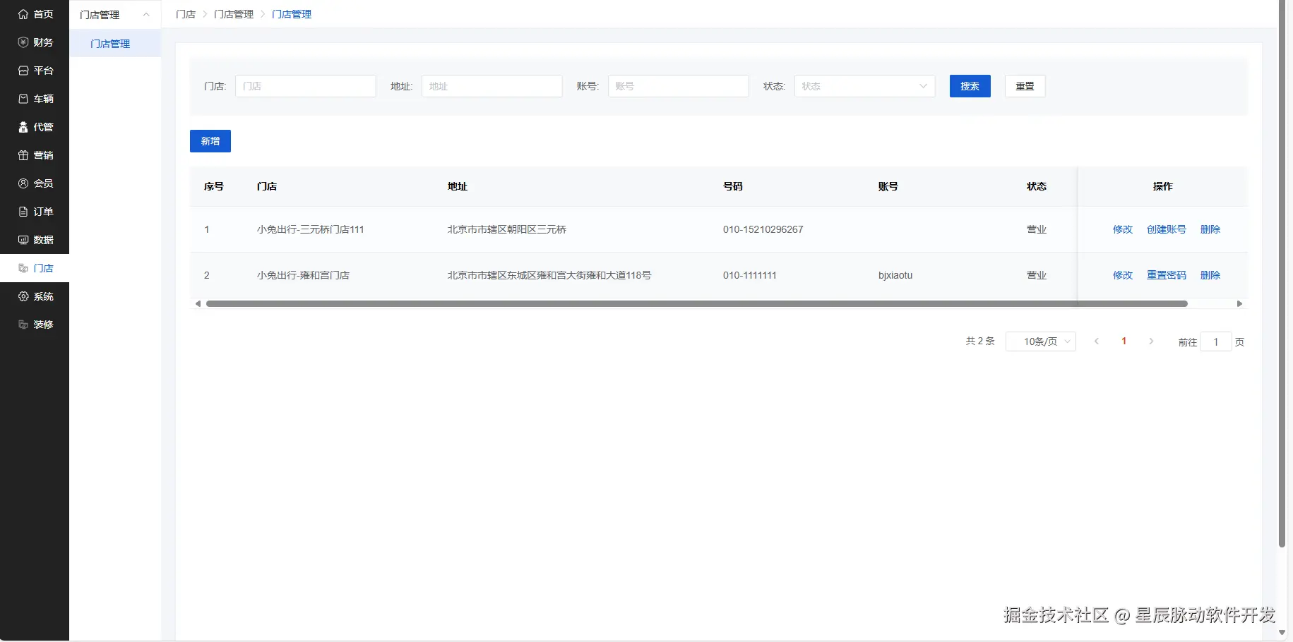Click the 号码 column header
This screenshot has height=642, width=1293.
coord(733,186)
